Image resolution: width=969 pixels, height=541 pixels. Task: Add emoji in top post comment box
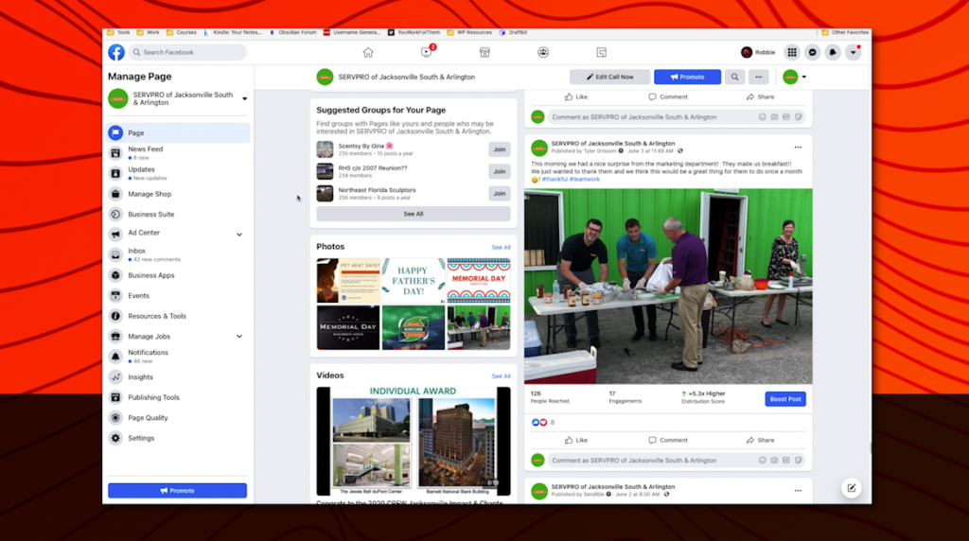pyautogui.click(x=762, y=116)
